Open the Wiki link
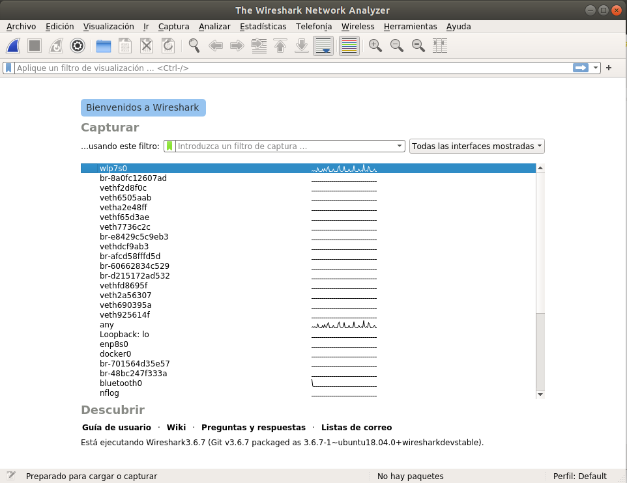 pyautogui.click(x=176, y=428)
